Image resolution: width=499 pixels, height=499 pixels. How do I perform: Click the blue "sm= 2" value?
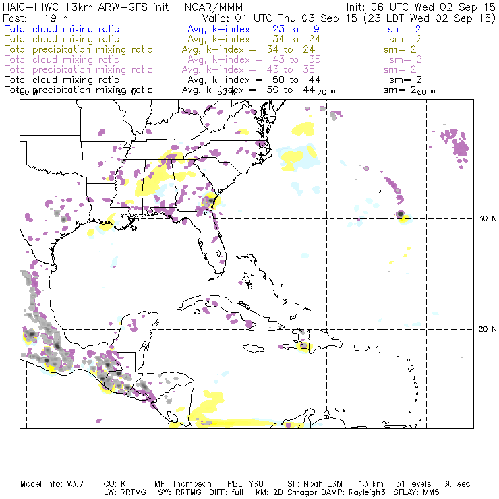click(x=404, y=29)
